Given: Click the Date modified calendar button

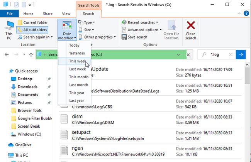Looking at the screenshot, I should [67, 30].
